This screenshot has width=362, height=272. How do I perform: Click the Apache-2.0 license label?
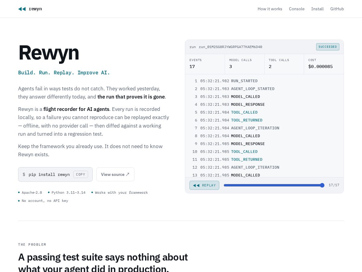click(x=32, y=193)
